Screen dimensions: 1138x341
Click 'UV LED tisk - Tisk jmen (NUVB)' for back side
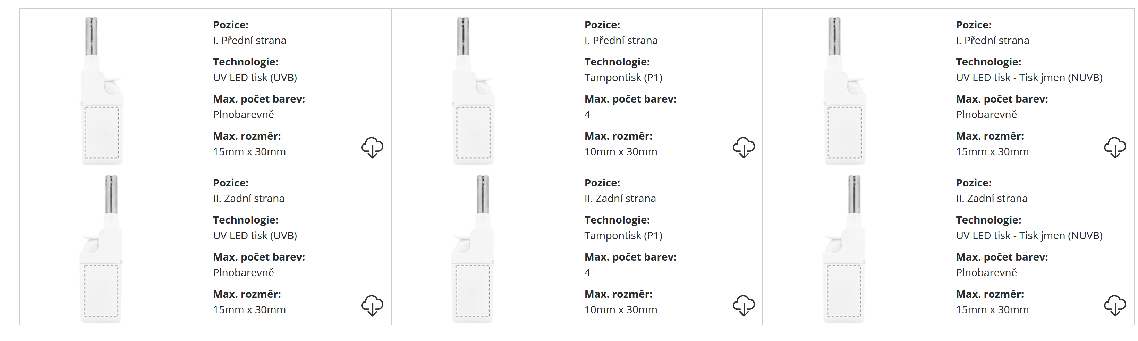(1029, 236)
